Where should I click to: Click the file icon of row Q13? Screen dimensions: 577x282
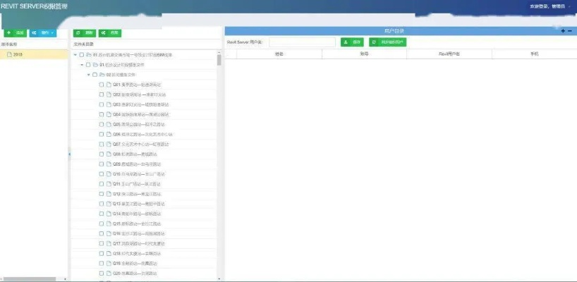point(109,204)
